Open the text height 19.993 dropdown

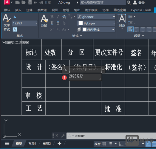[x=36, y=23]
